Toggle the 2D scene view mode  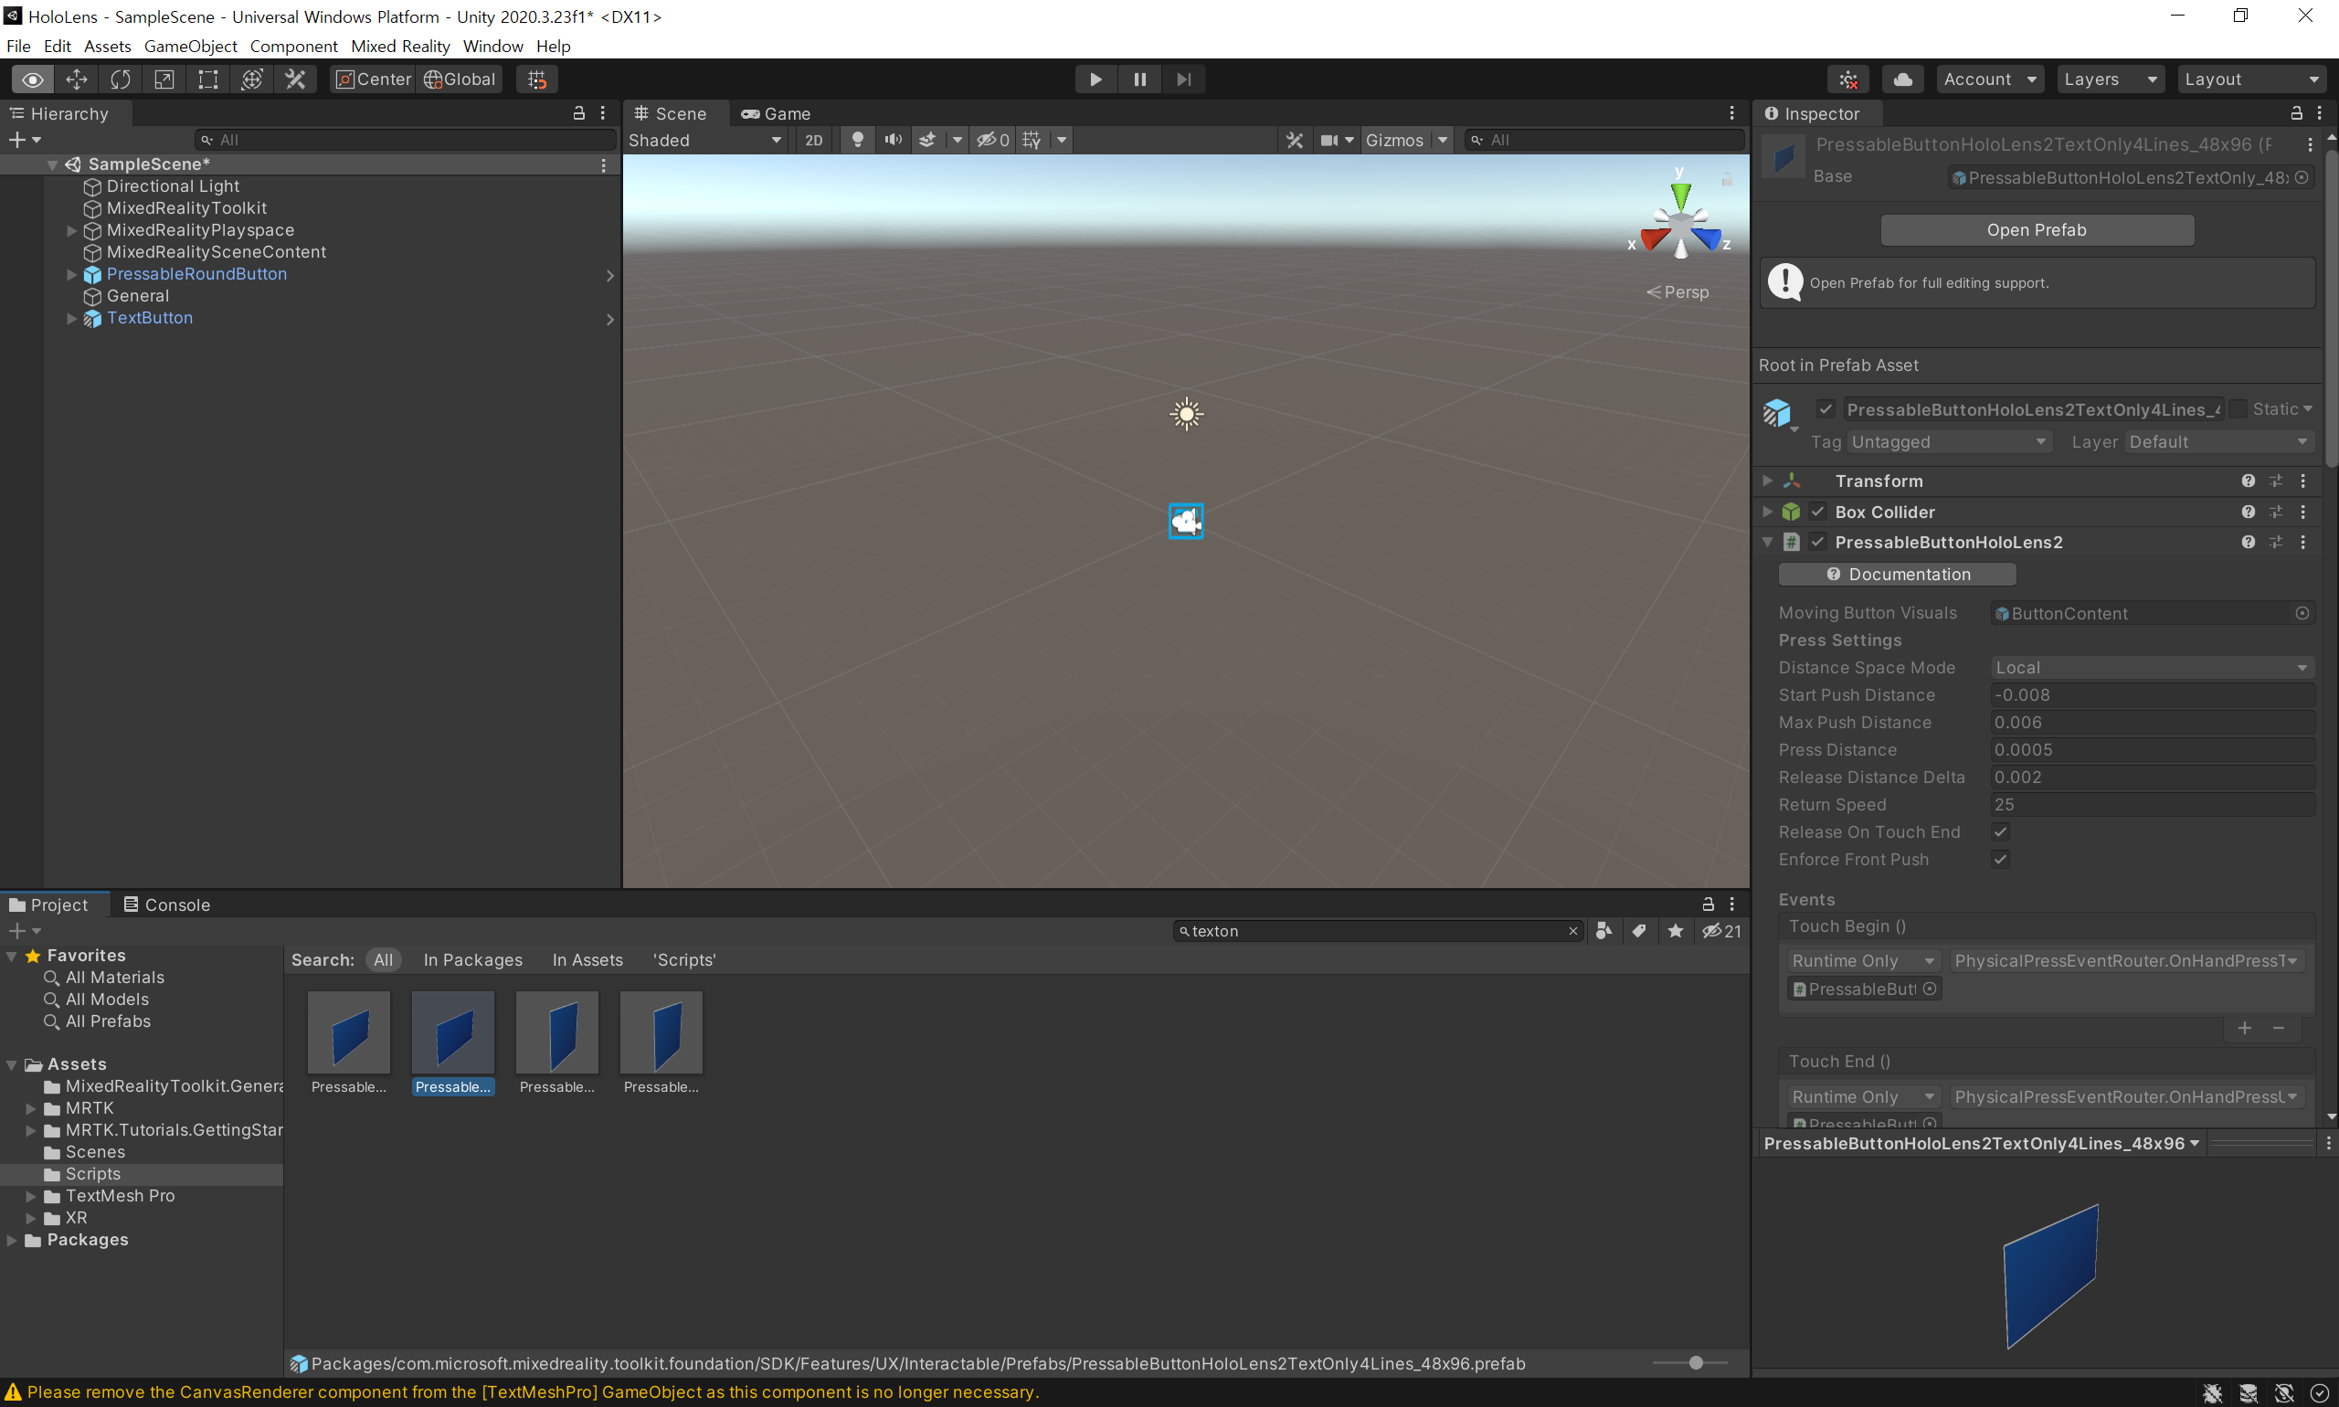coord(813,140)
